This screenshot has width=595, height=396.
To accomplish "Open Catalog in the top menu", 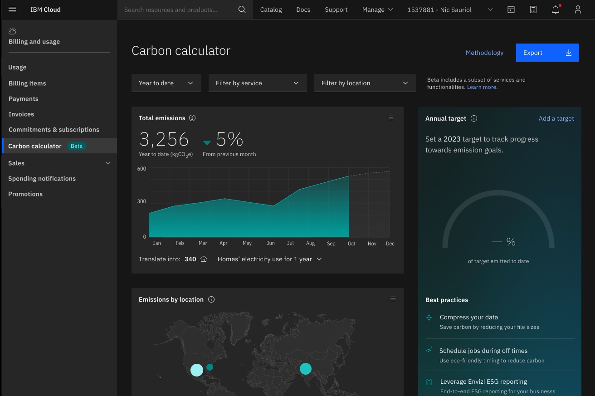I will [x=271, y=10].
